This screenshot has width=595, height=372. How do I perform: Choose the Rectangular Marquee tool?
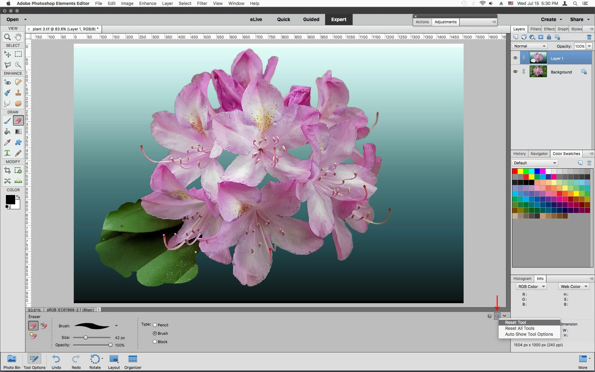(18, 54)
